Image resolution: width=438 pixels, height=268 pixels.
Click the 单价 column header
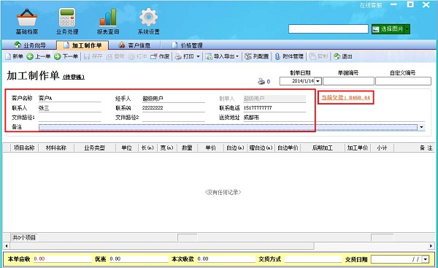[x=210, y=148]
